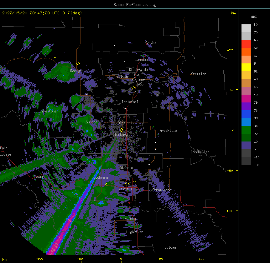Click the yellow diamond marker below the Olds label

point(122,130)
